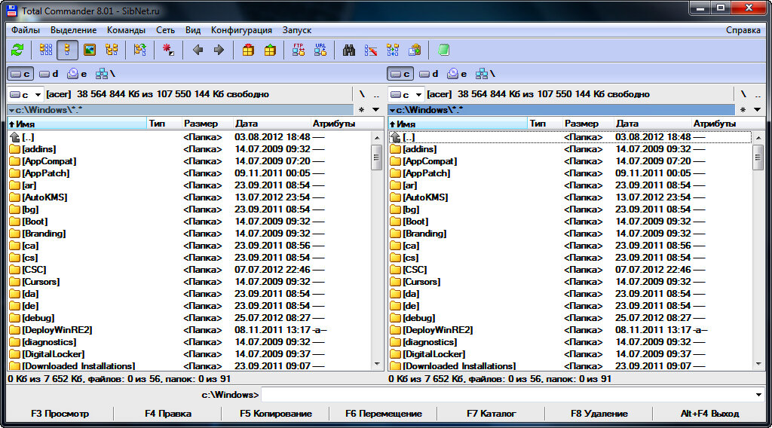The height and width of the screenshot is (428, 772).
Task: Click the red star Invert selection icon
Action: click(168, 50)
